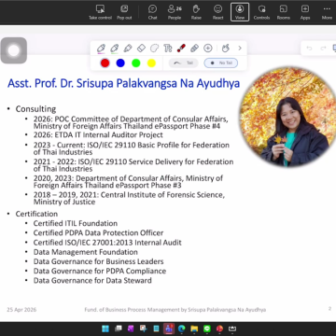Click the circled plus add tool
The image size is (336, 336).
[x=208, y=49]
